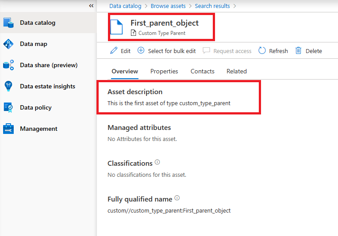Viewport: 338px width, 236px height.
Task: Click the Data estate insights lightbulb icon
Action: [8, 87]
